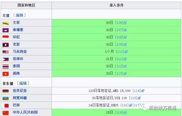Open external link icon after [107]

(x=125, y=30)
